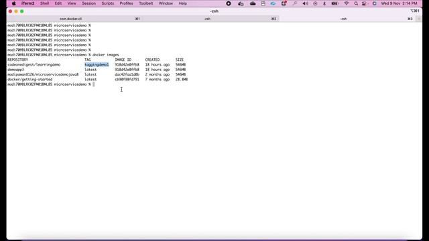
Task: Click the demoapp3 repository name
Action: coord(15,70)
